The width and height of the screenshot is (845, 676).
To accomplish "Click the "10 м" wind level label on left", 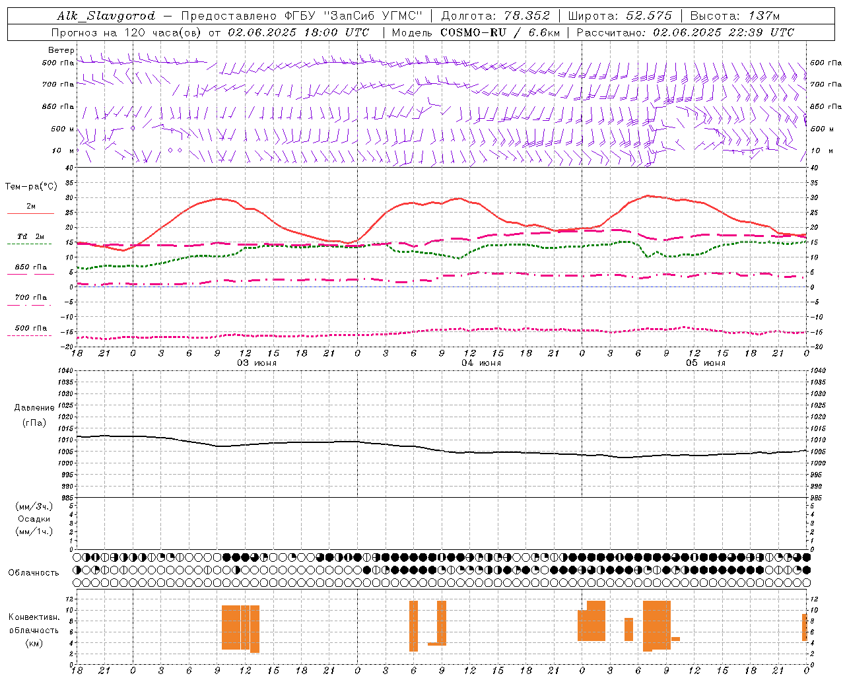I will pyautogui.click(x=63, y=151).
